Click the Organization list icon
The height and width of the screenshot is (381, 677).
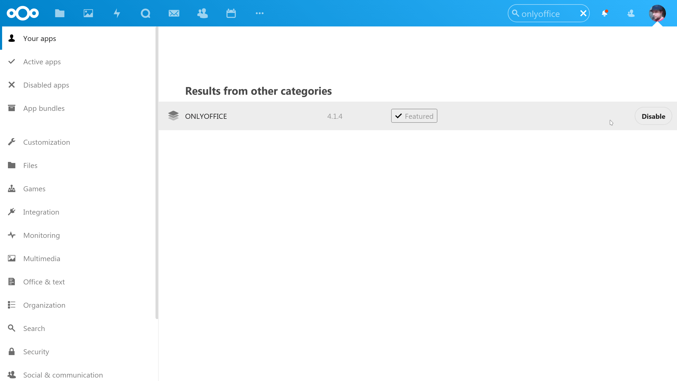(x=12, y=305)
